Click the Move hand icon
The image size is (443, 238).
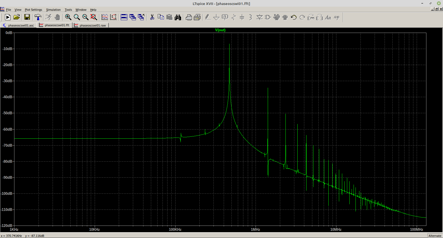[x=277, y=17]
